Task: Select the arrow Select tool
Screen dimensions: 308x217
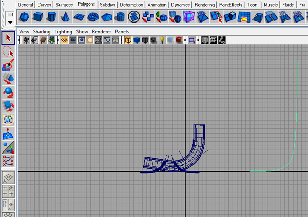Action: pos(8,38)
